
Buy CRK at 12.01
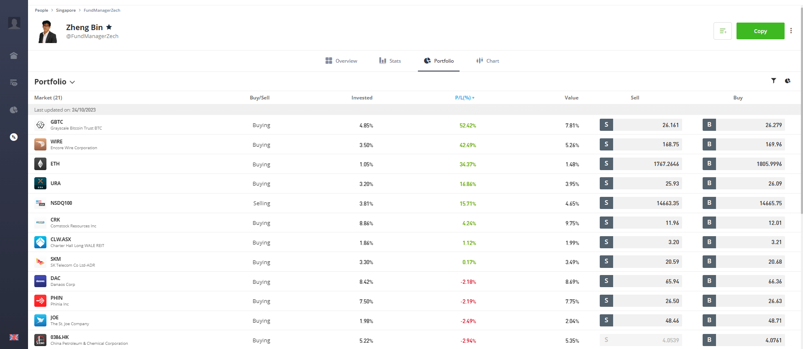pos(744,223)
